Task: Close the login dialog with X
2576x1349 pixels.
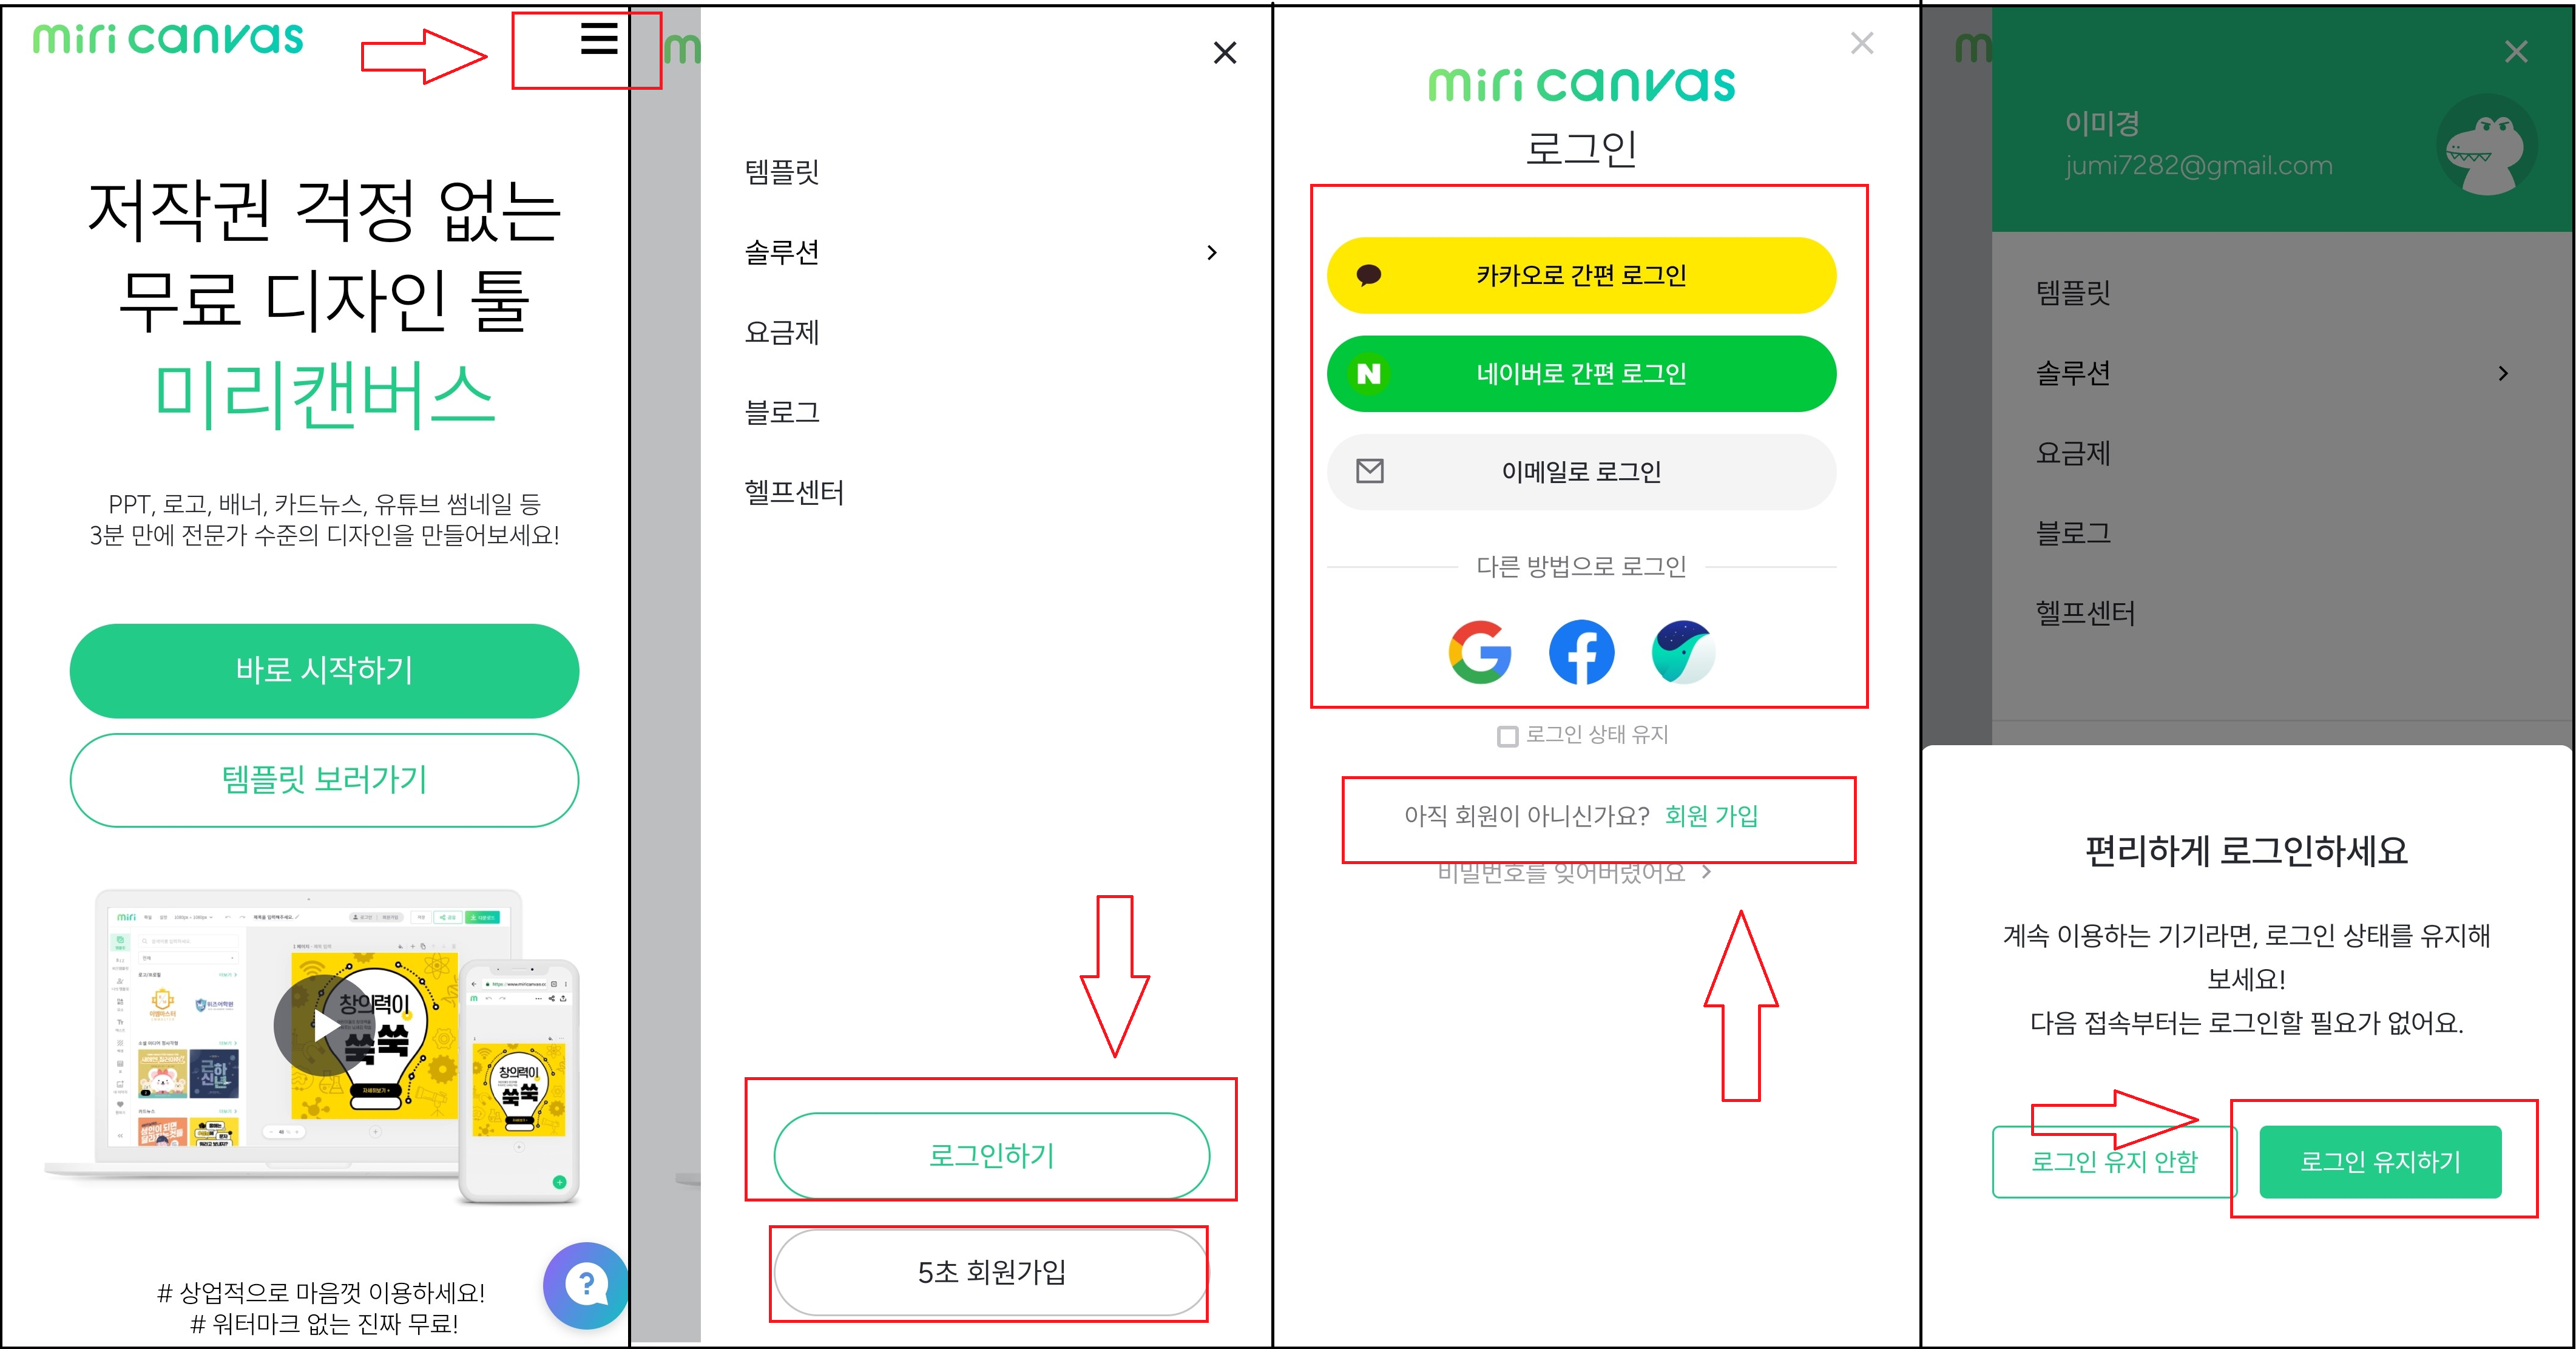Action: (x=1861, y=43)
